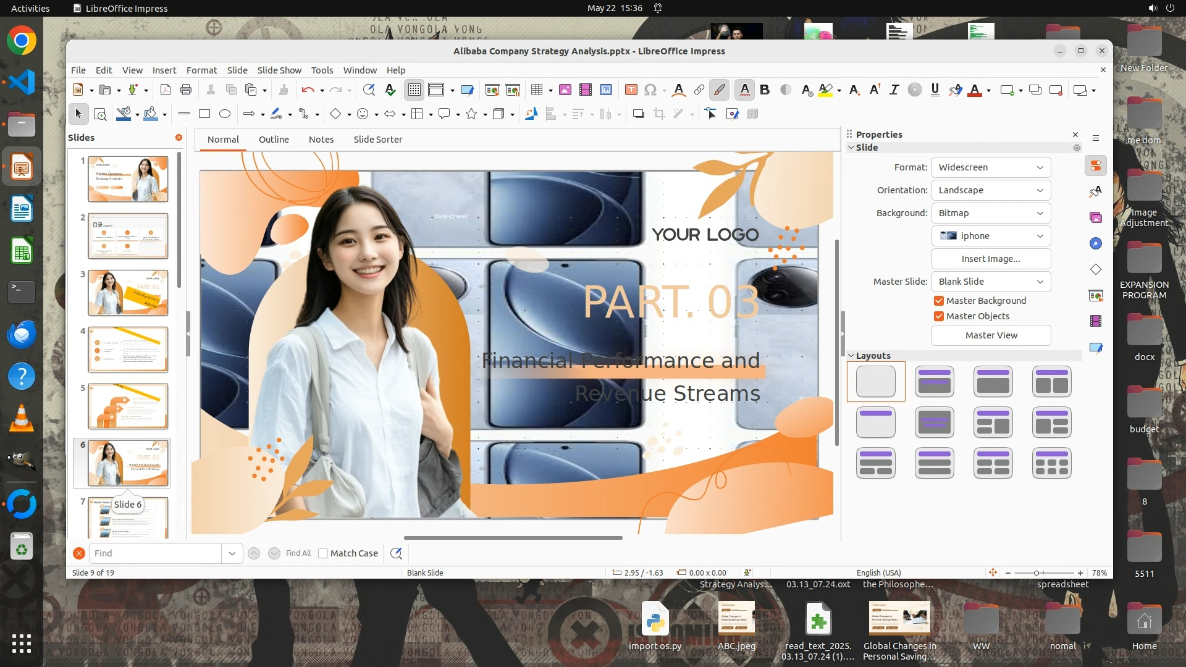Switch to the Slide Sorter tab

pos(377,140)
